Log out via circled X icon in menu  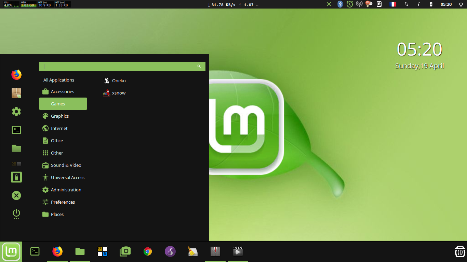click(16, 195)
